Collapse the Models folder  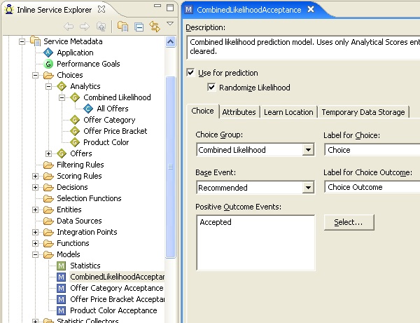tap(36, 254)
